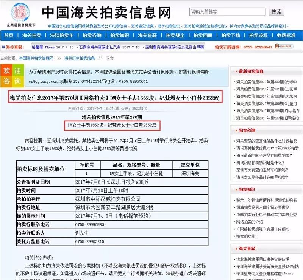This screenshot has height=280, width=303.
Task: Open sidebar link 海关拍卖信息2017年第297期 in 最新拍卖信息
Action: point(267,118)
